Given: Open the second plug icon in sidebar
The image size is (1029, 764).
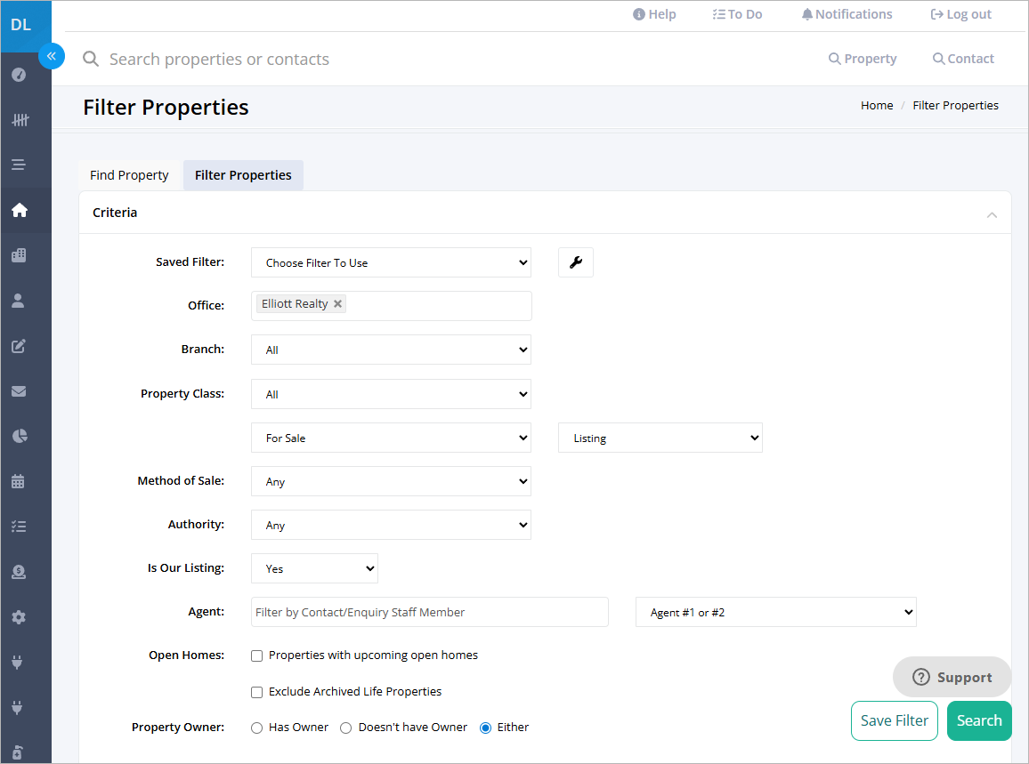Looking at the screenshot, I should coord(18,708).
